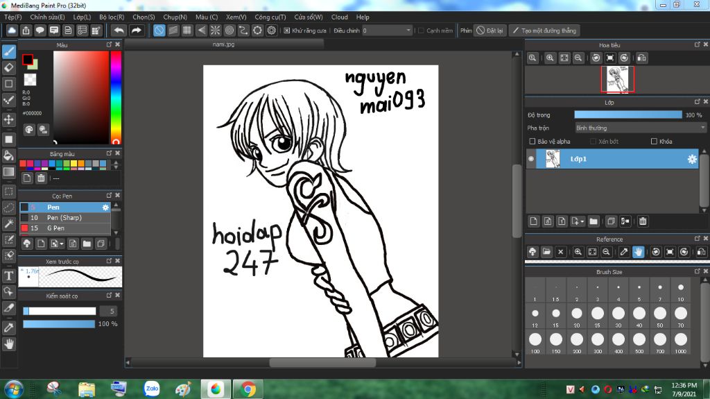Expand add-layer dropdown arrow in Lớp panel

click(582, 222)
